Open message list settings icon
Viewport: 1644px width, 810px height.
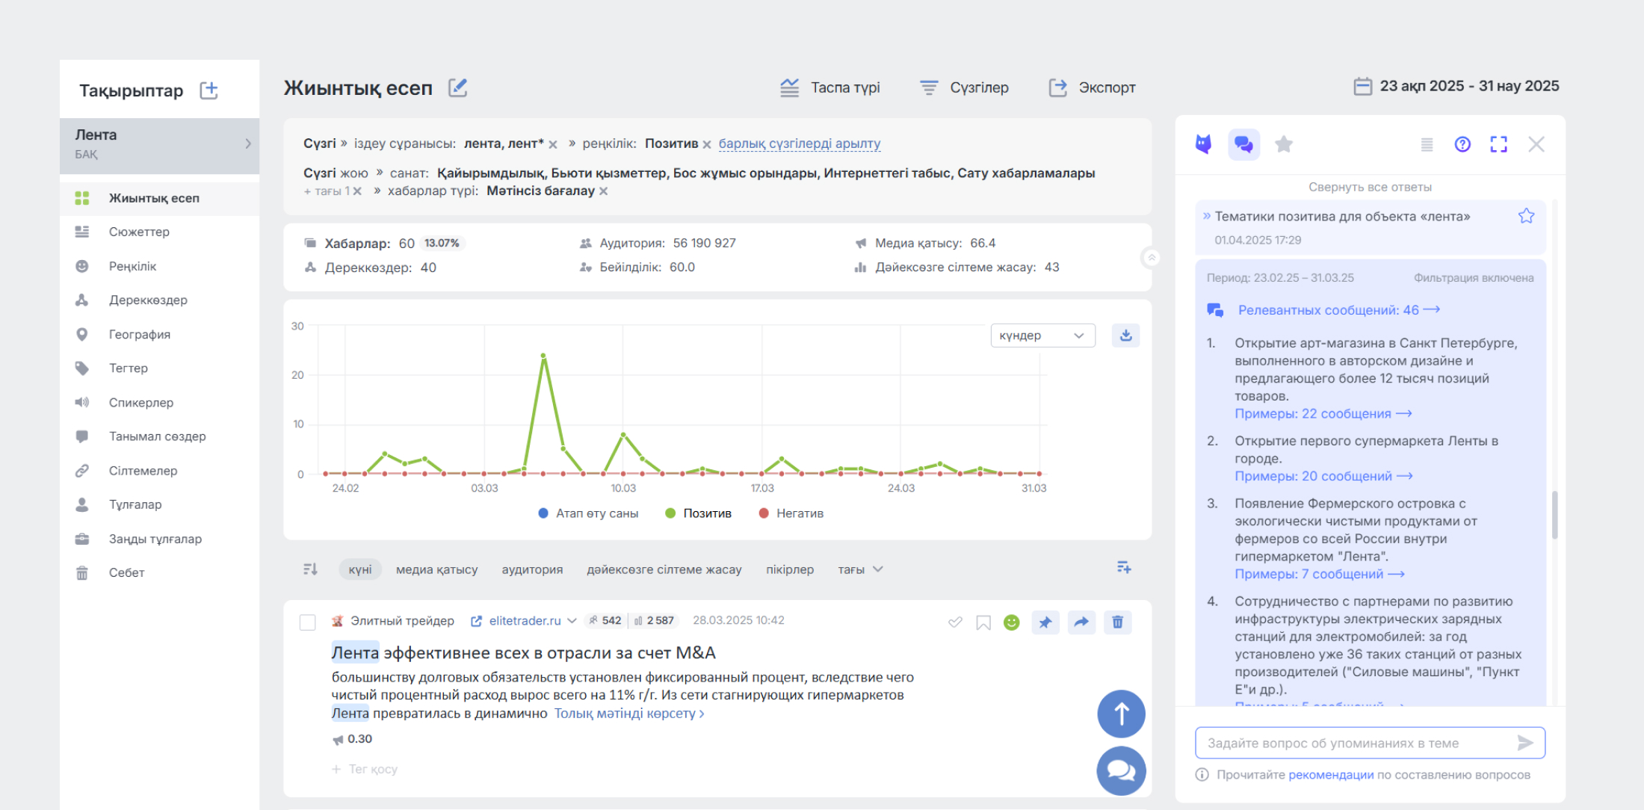click(x=1124, y=568)
